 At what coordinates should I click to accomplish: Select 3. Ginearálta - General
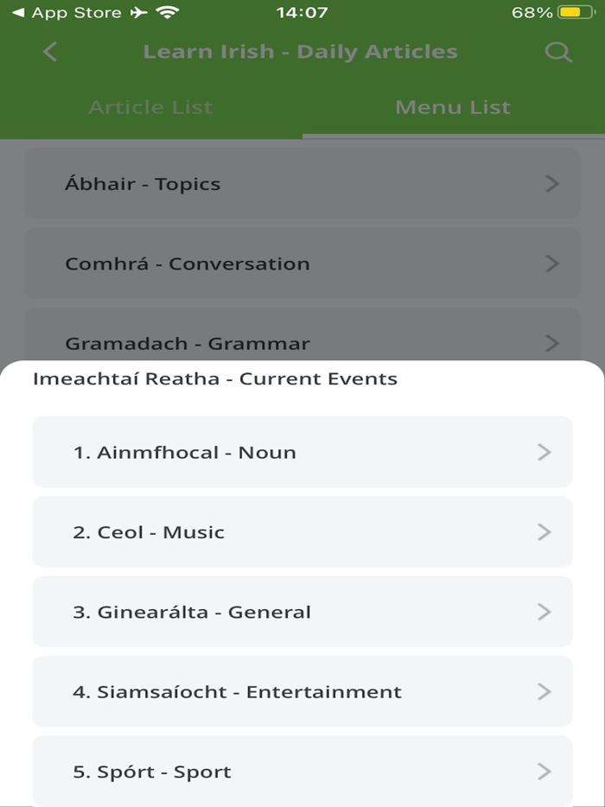pyautogui.click(x=302, y=612)
